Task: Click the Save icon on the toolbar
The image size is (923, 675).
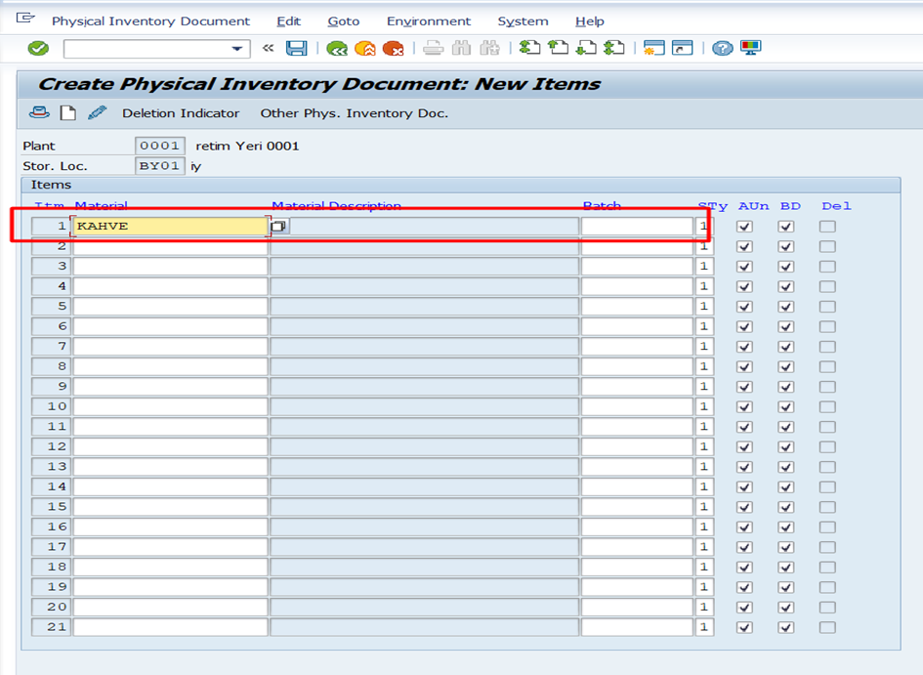Action: 298,48
